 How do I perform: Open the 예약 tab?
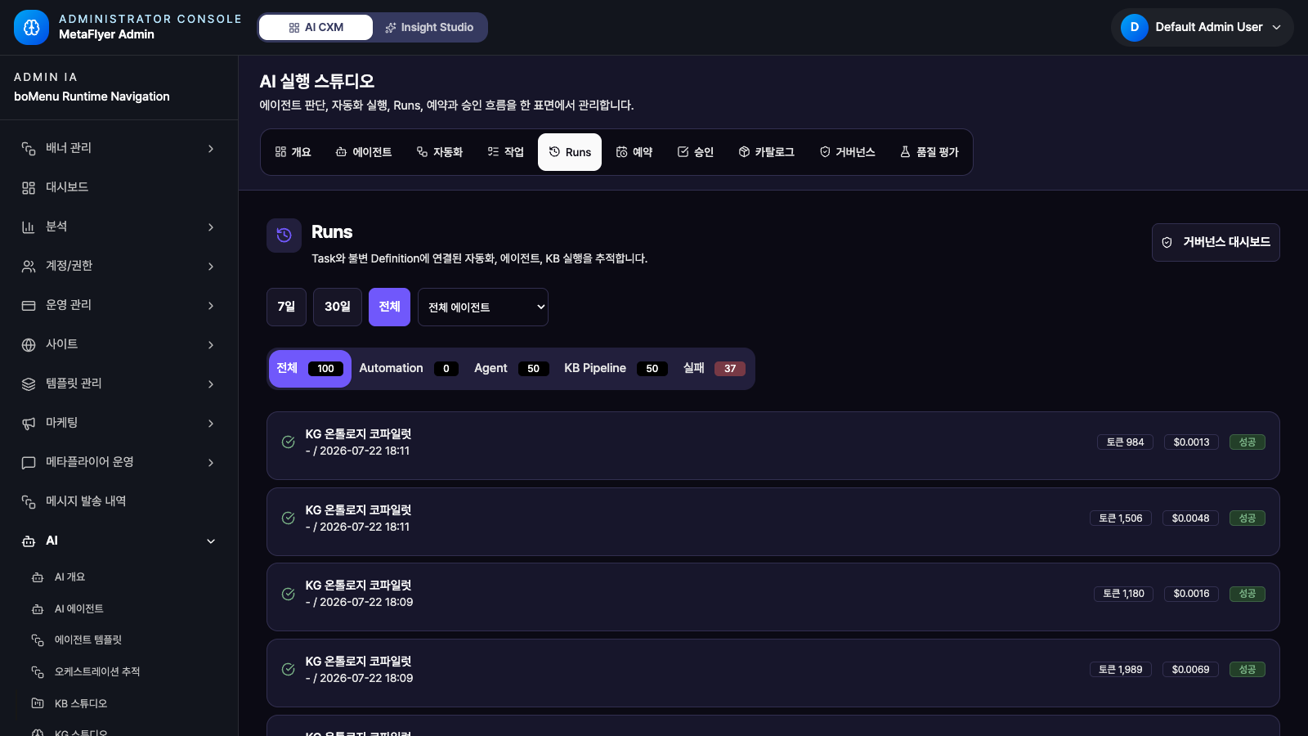tap(634, 152)
